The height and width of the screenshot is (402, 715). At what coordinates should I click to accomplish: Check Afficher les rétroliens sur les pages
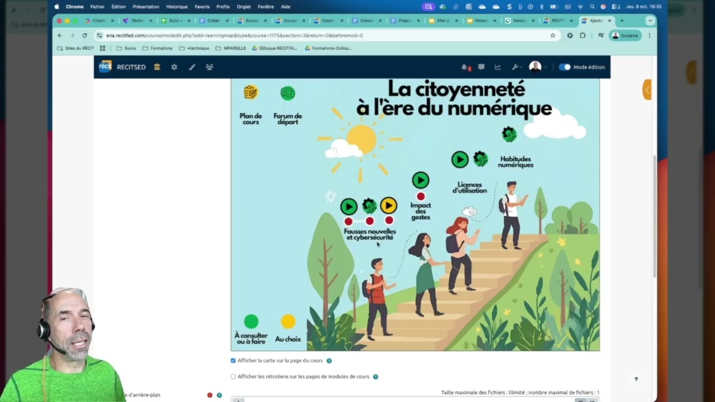[x=233, y=377]
